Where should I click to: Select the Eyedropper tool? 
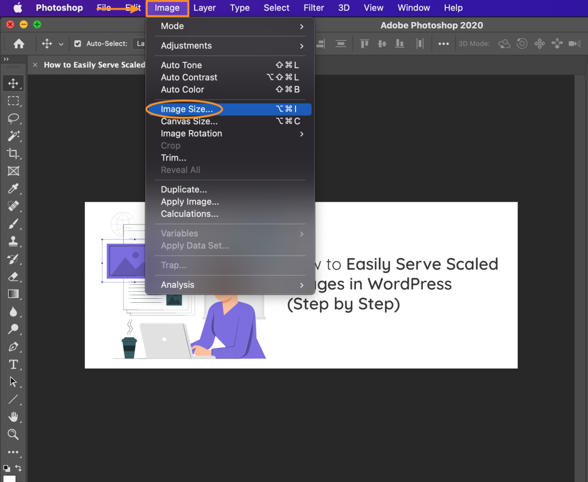13,189
